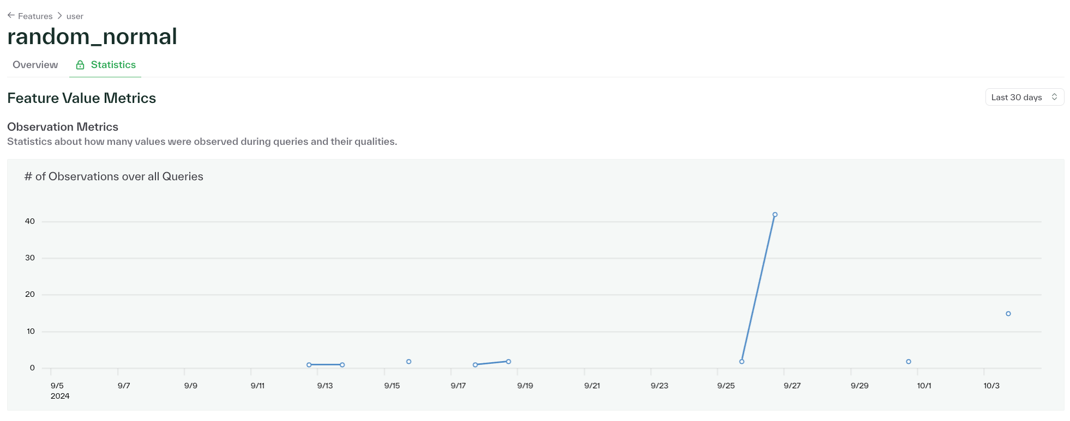1070x421 pixels.
Task: Select the data point near 10/3
Action: pyautogui.click(x=1008, y=313)
